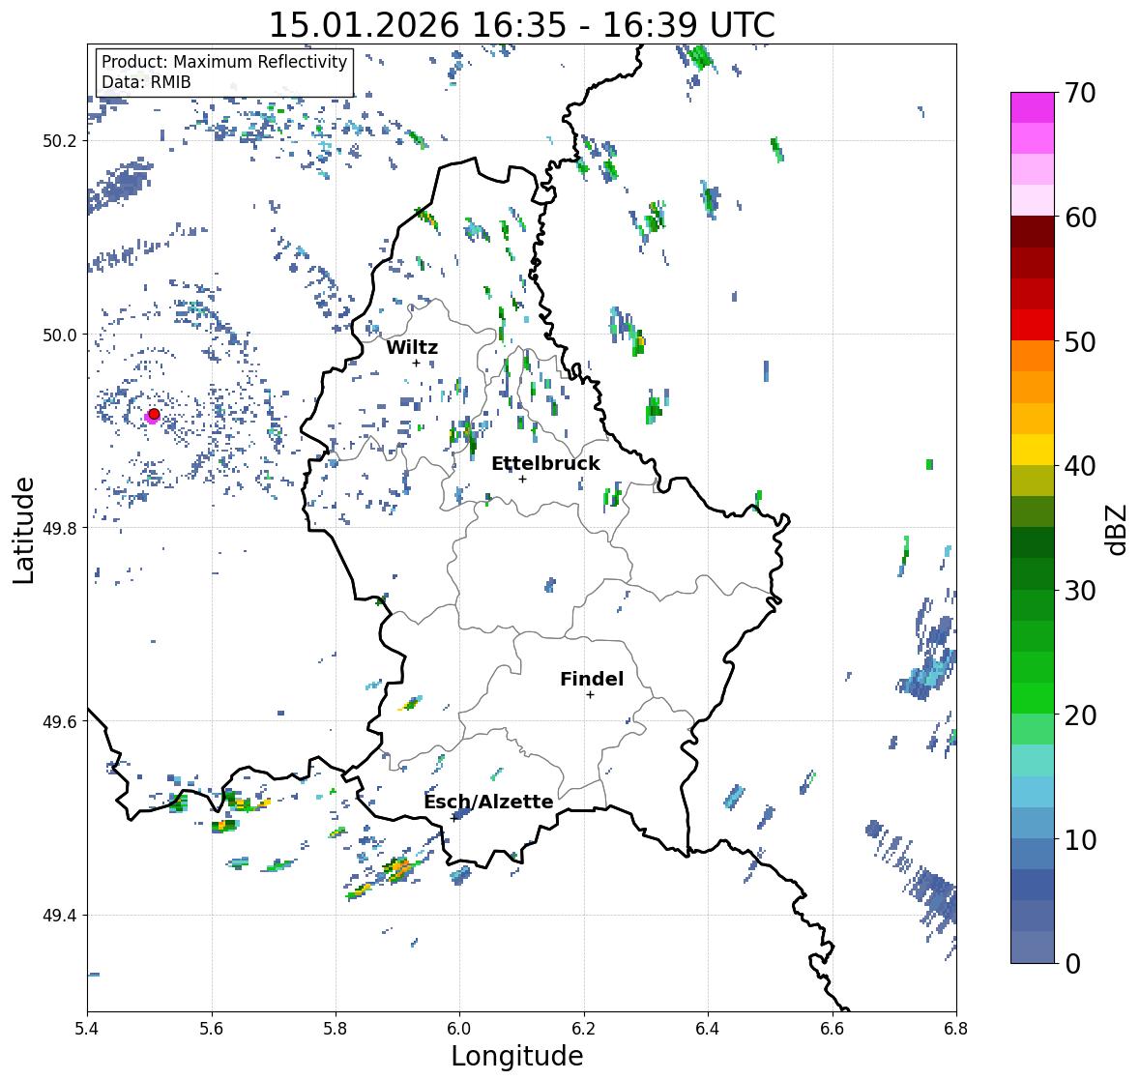This screenshot has height=1080, width=1140.
Task: Click the colorbar tick label 10
Action: (1080, 839)
